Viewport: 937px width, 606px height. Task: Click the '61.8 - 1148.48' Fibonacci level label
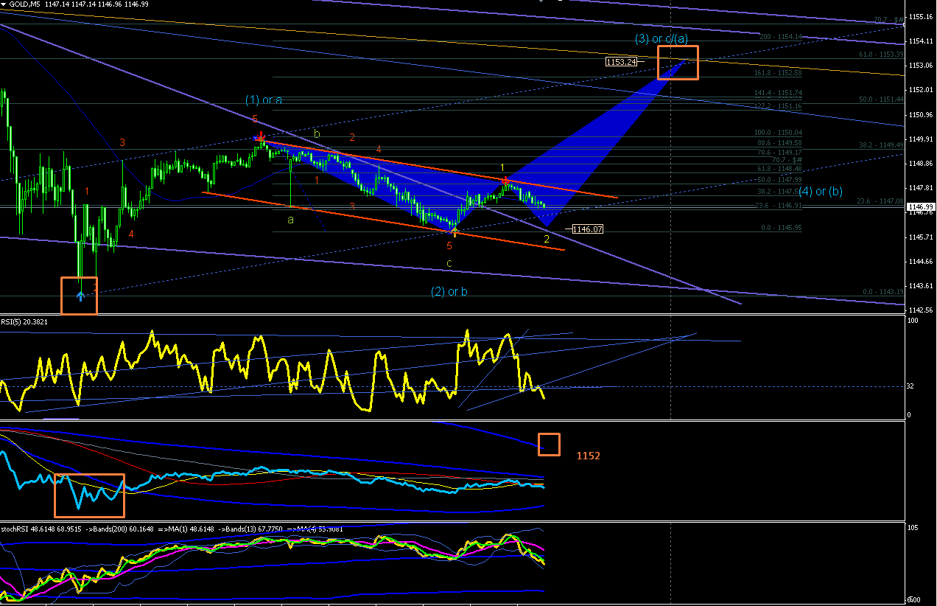[780, 168]
